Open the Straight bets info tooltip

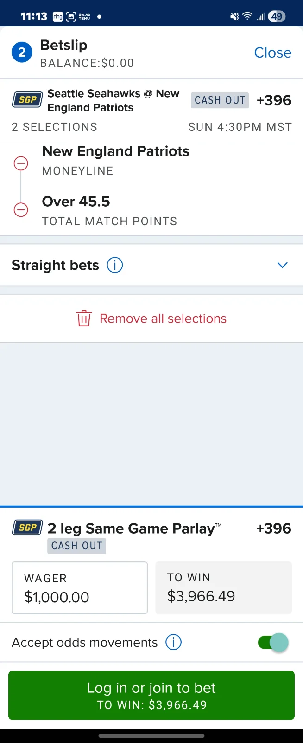pyautogui.click(x=114, y=265)
